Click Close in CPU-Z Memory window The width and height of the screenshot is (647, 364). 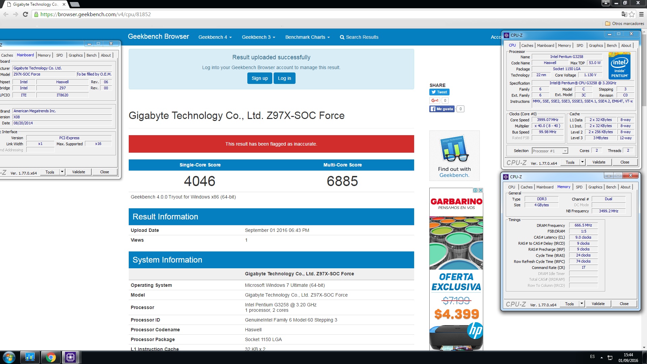pos(624,304)
